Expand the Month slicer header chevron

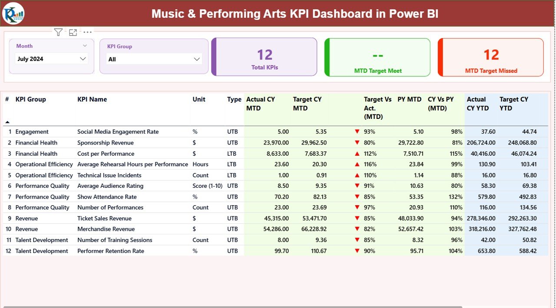click(x=85, y=46)
